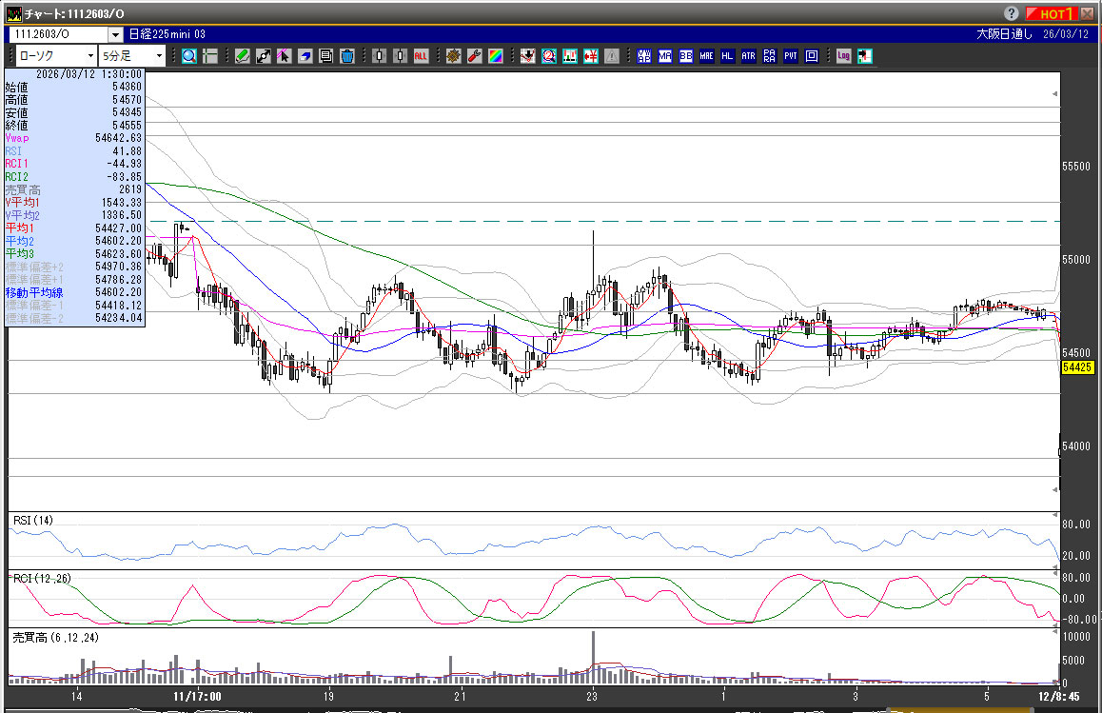Click the RSI(14) panel label

click(x=33, y=520)
